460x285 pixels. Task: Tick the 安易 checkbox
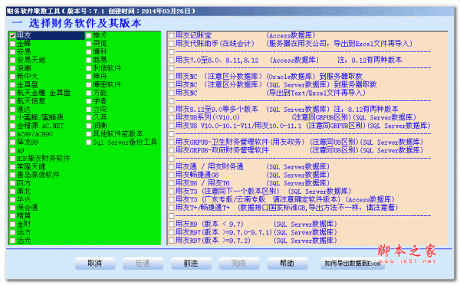(12, 52)
